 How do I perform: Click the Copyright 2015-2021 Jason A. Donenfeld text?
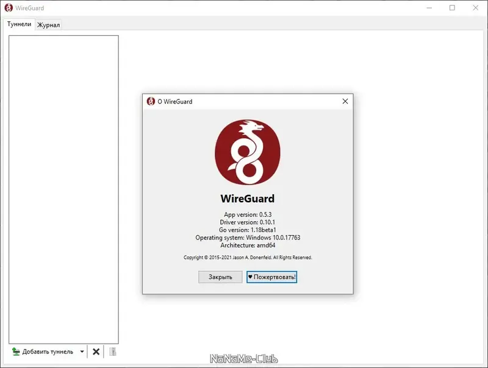coord(248,257)
